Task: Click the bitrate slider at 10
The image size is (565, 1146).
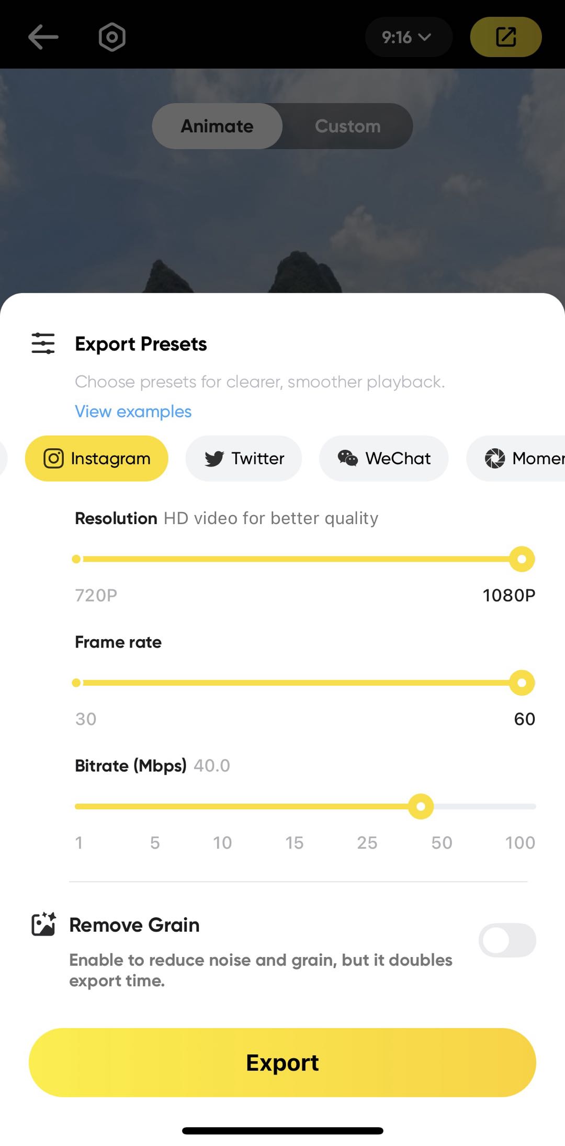Action: point(222,807)
